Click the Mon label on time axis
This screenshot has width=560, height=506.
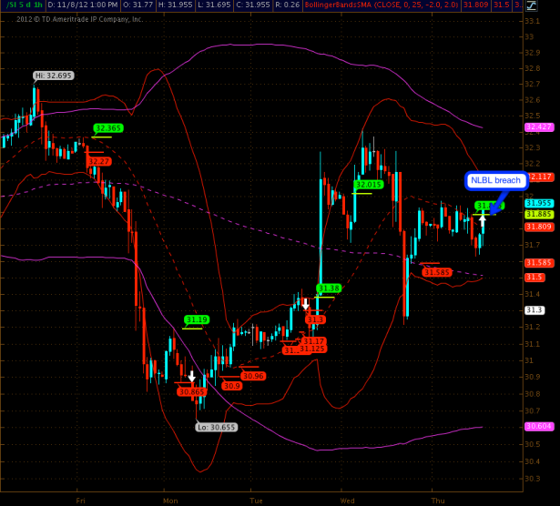(170, 501)
